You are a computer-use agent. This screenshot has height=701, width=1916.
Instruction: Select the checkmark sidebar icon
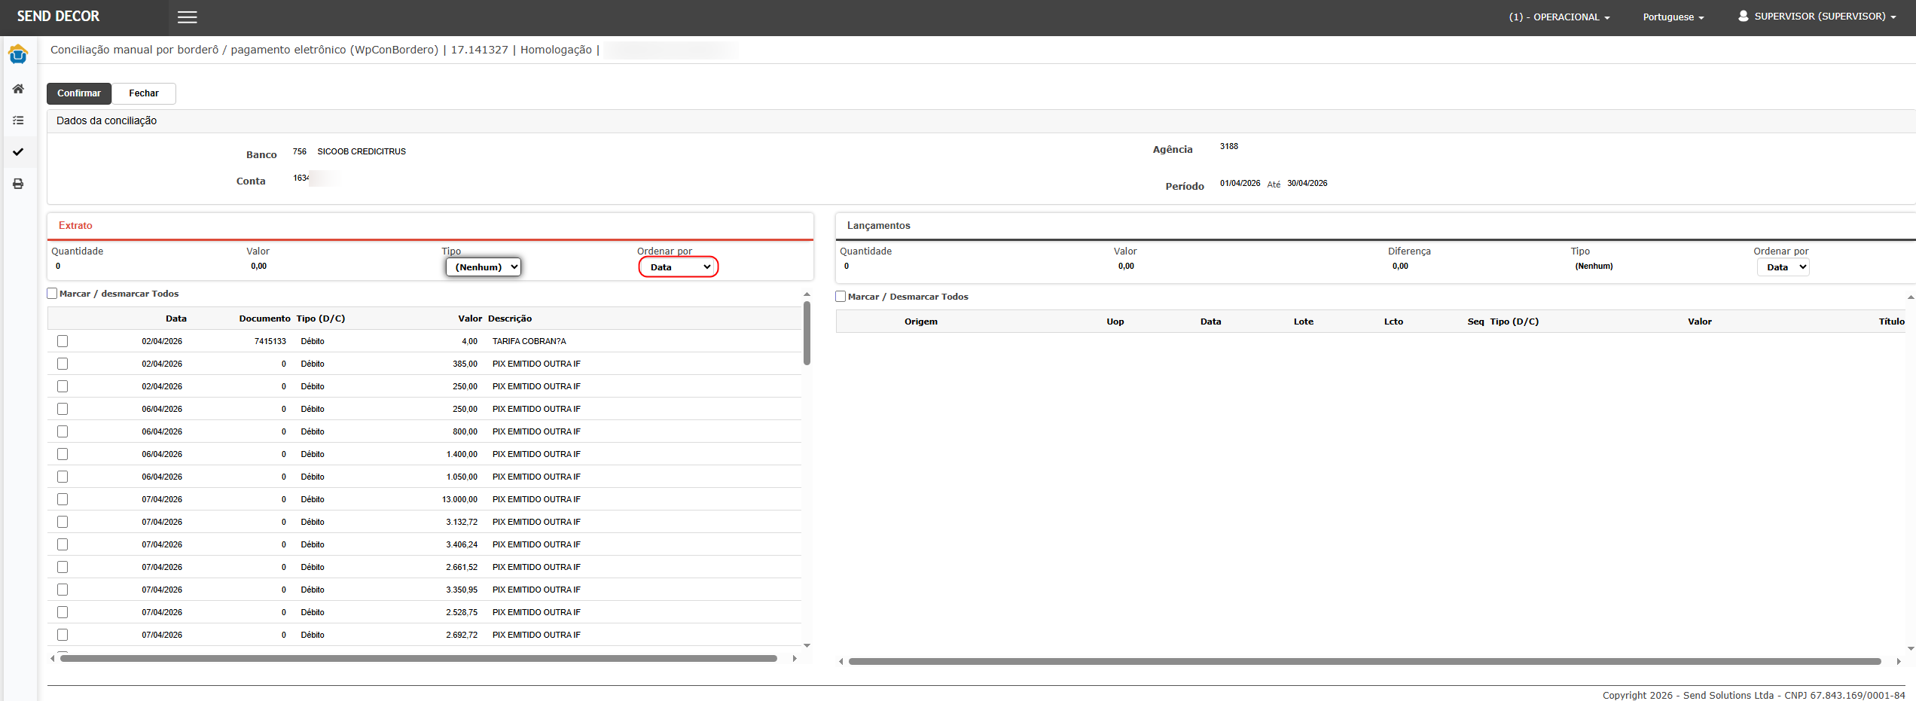(x=18, y=152)
